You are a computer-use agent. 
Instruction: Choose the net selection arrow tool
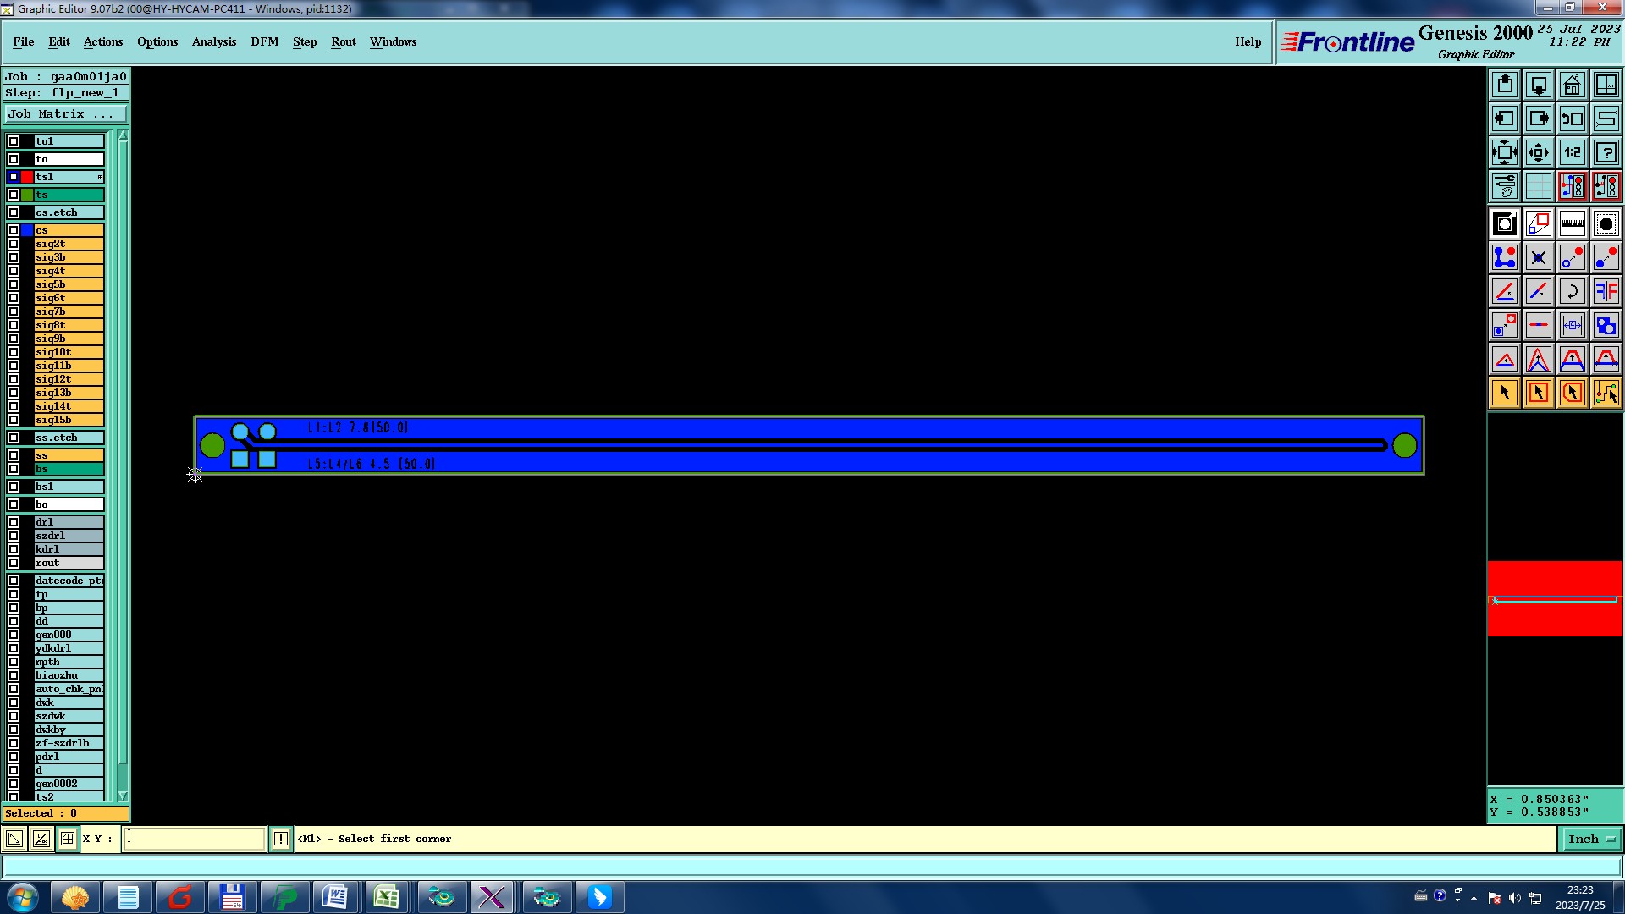pyautogui.click(x=1606, y=393)
